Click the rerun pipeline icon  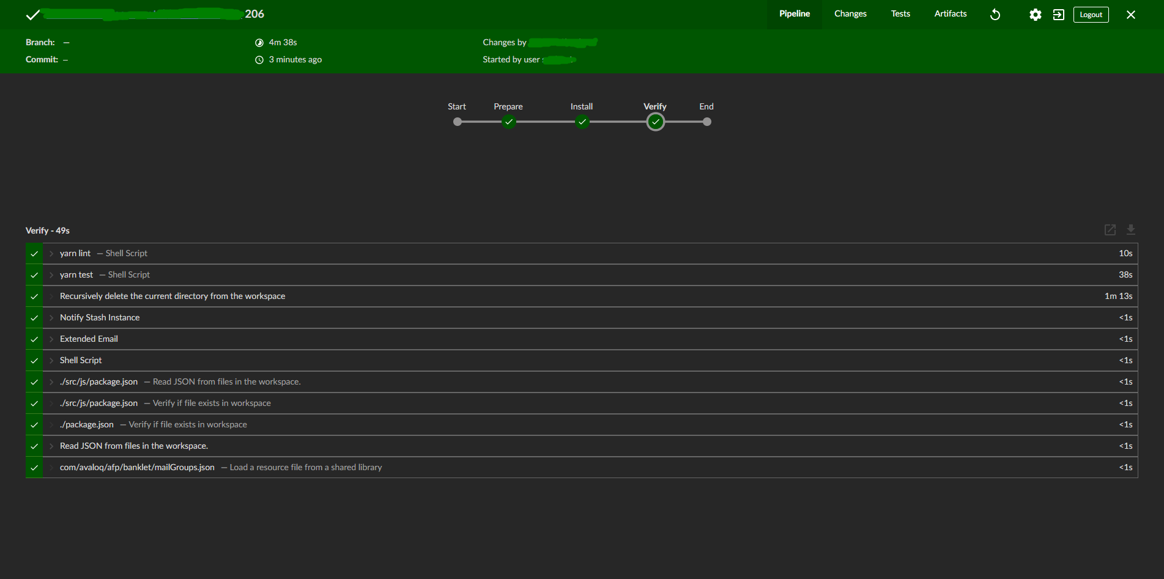995,15
